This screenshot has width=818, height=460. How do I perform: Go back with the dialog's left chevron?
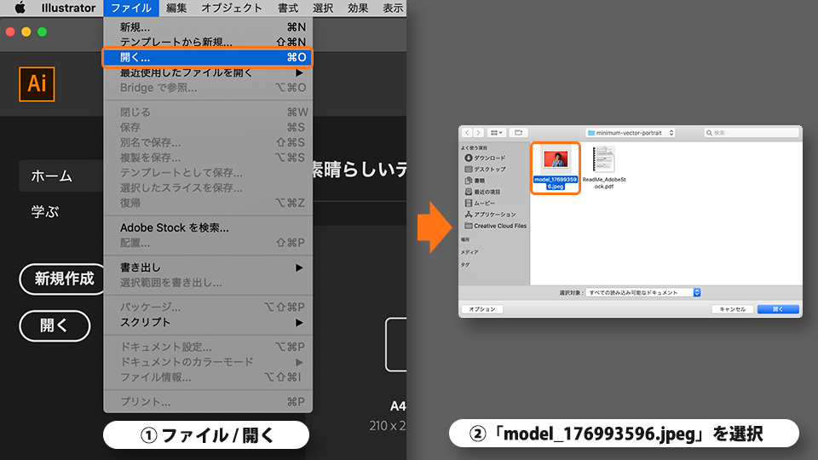[x=468, y=133]
